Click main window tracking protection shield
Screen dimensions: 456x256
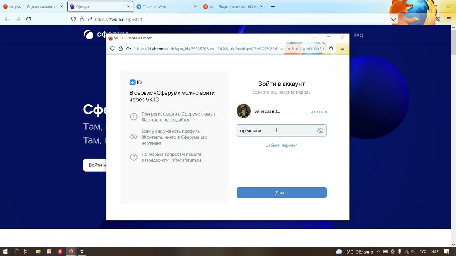[x=73, y=19]
